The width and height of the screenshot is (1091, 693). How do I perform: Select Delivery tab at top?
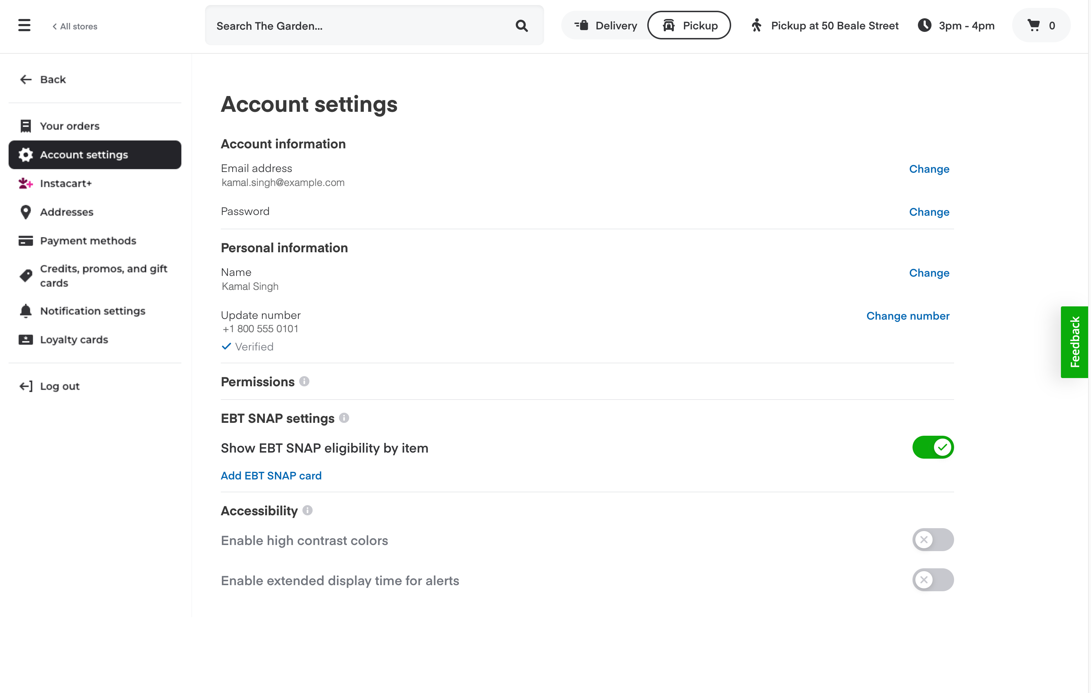607,26
